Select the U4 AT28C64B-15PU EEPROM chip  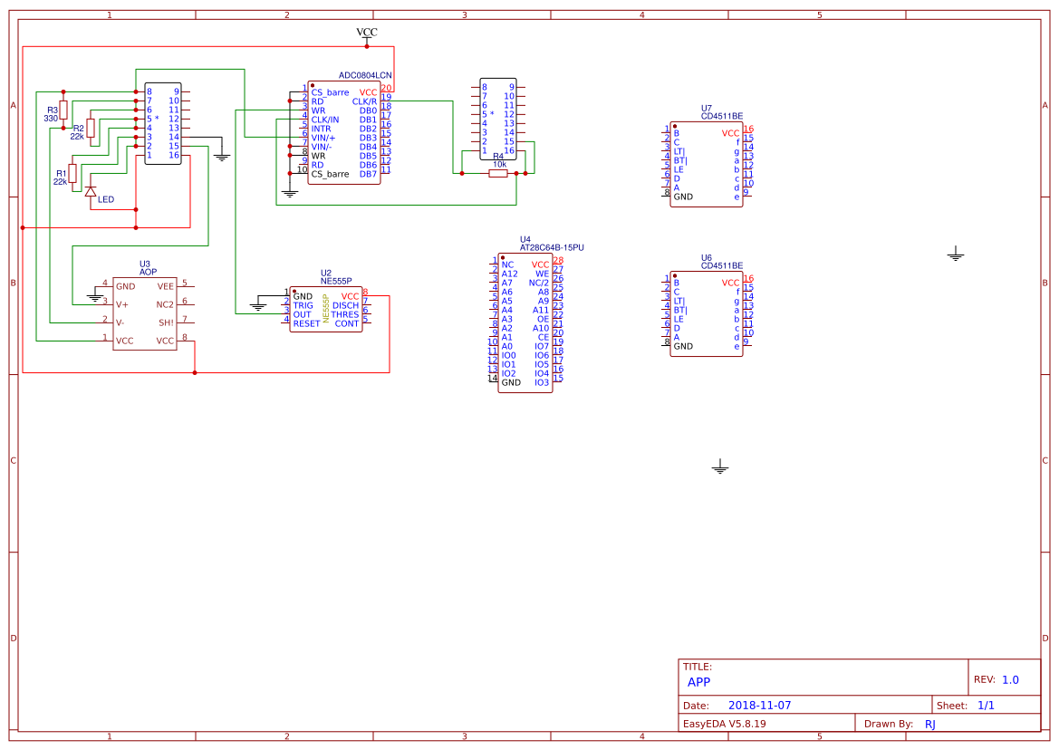click(525, 323)
